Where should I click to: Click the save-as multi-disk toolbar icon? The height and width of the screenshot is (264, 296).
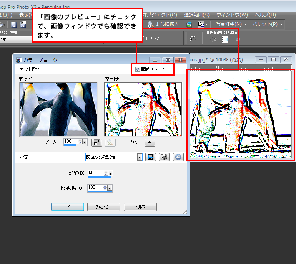tap(23, 25)
